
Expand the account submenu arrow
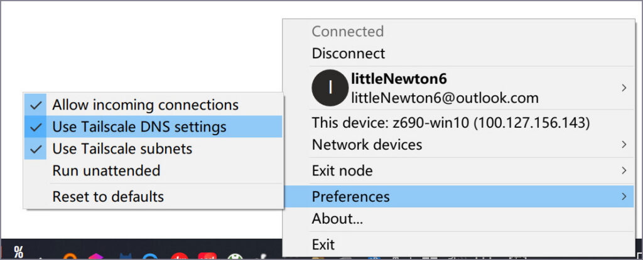click(624, 88)
